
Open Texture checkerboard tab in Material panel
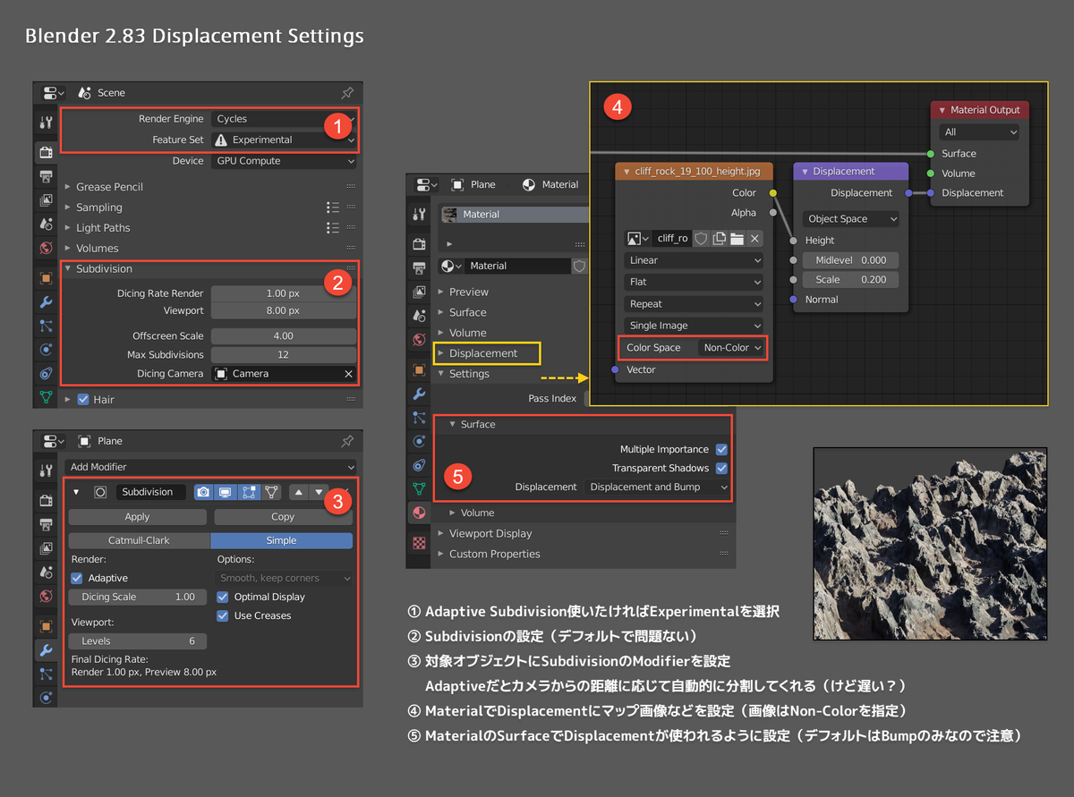pyautogui.click(x=418, y=543)
